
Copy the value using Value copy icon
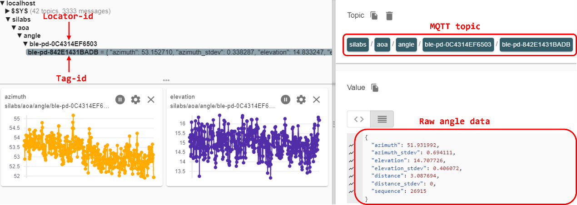[x=375, y=88]
